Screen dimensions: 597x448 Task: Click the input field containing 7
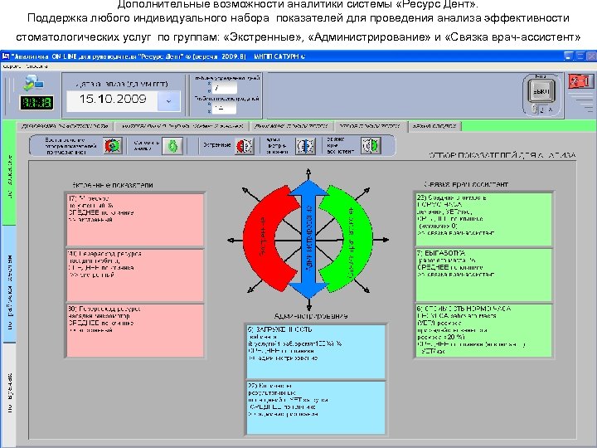point(224,88)
